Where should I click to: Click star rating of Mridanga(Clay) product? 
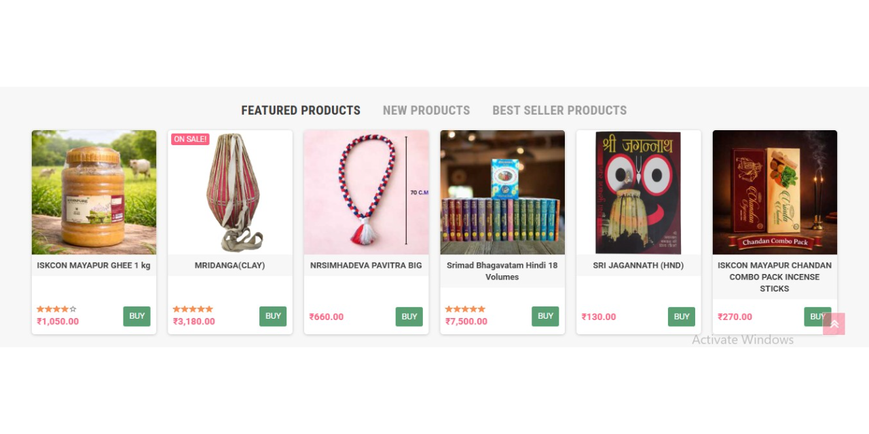(x=193, y=309)
